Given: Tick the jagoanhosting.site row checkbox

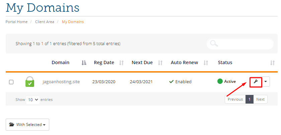Looking at the screenshot, I should (11, 82).
